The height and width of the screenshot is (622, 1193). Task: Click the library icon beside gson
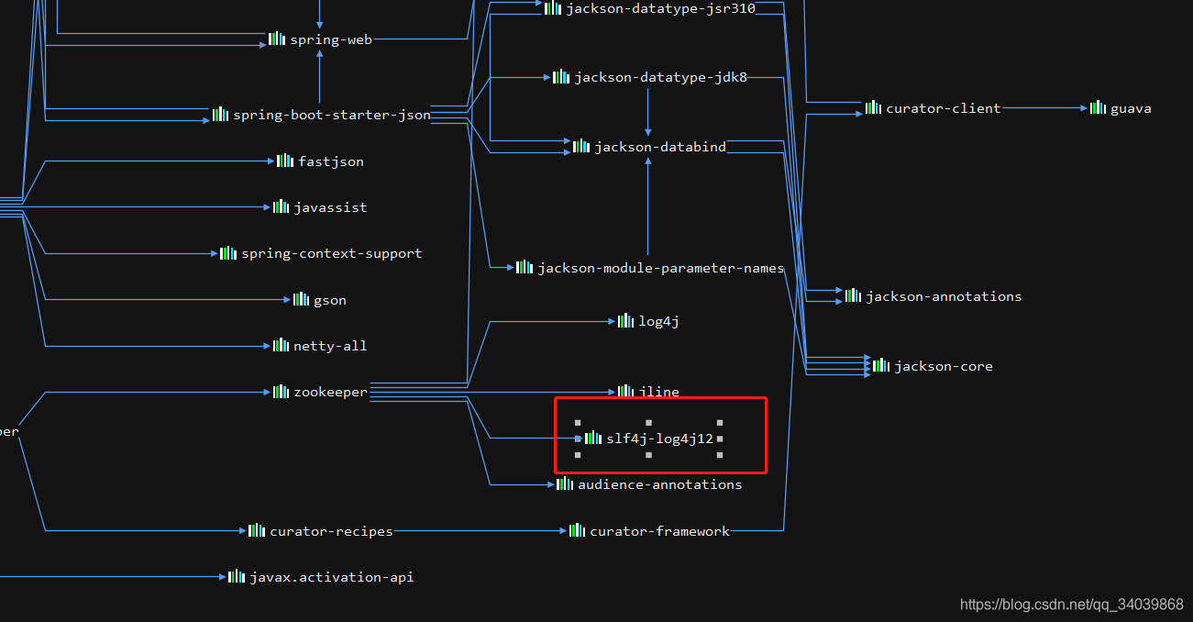tap(301, 299)
